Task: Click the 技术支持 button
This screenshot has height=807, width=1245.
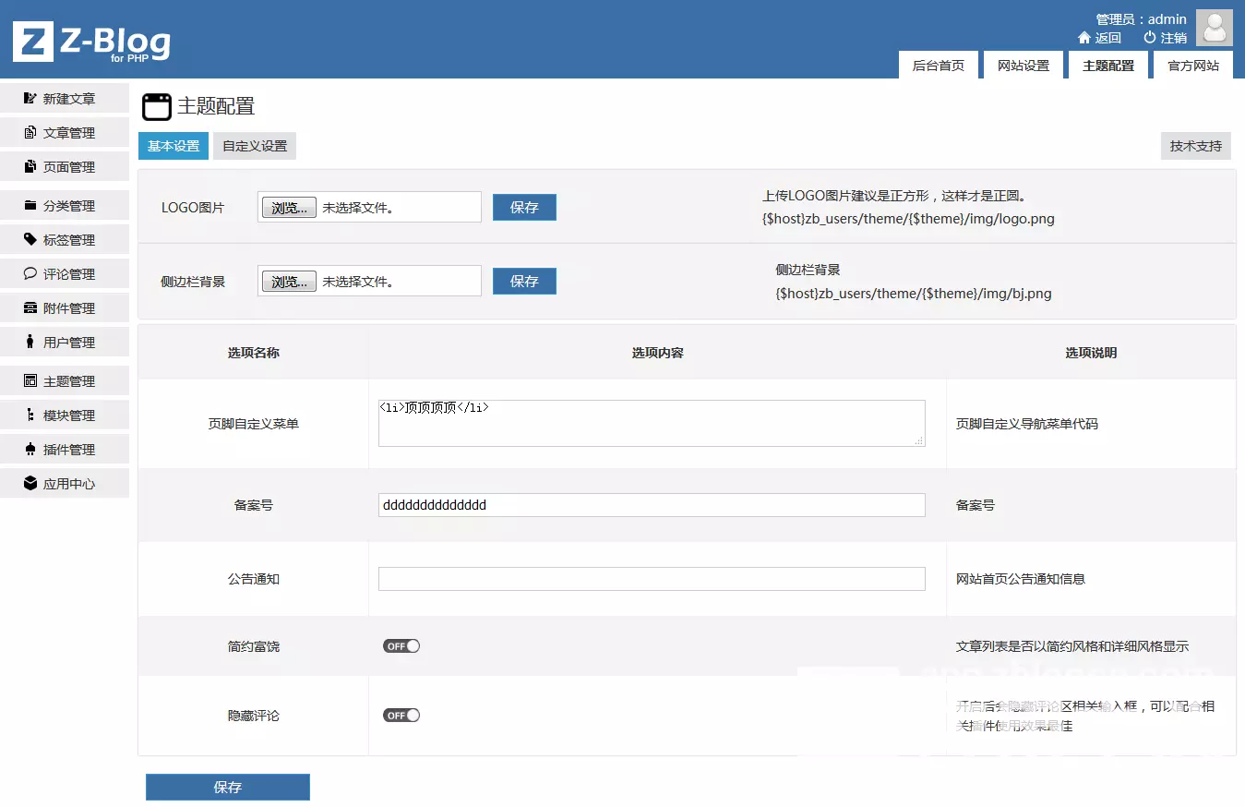Action: (x=1195, y=145)
